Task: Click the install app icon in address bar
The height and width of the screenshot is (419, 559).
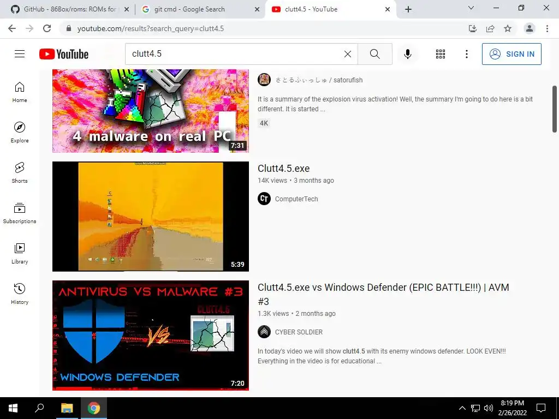Action: [473, 28]
